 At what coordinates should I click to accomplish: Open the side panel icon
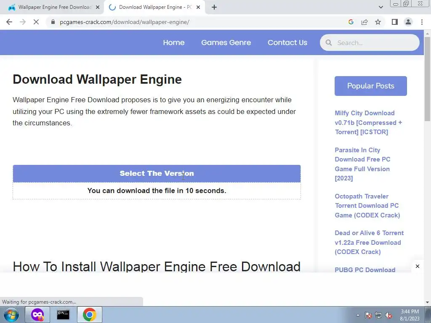point(395,22)
